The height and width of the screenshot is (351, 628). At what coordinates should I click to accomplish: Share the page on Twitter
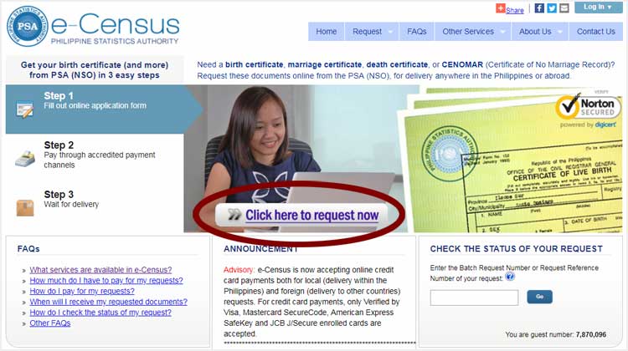pyautogui.click(x=552, y=8)
